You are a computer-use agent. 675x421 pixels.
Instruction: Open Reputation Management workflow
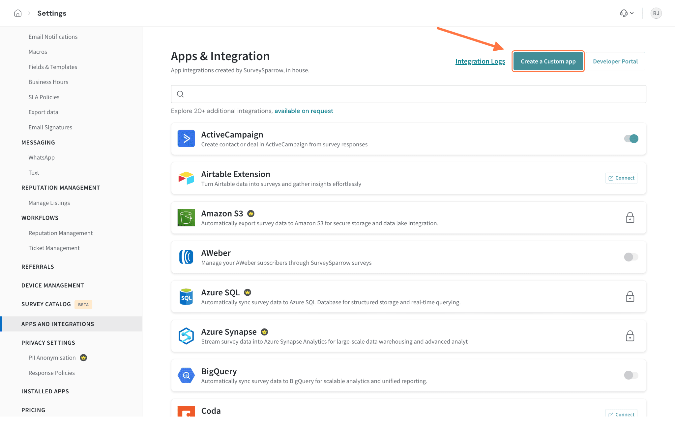[61, 233]
